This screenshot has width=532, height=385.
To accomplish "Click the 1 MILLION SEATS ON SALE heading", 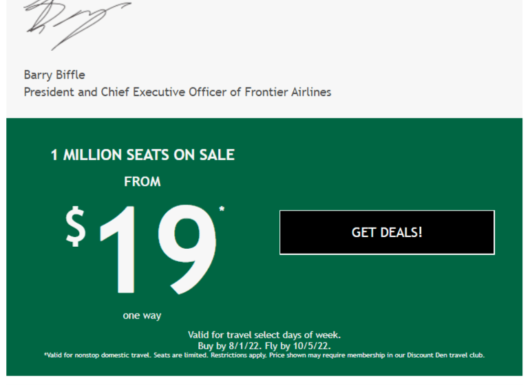I will [142, 155].
